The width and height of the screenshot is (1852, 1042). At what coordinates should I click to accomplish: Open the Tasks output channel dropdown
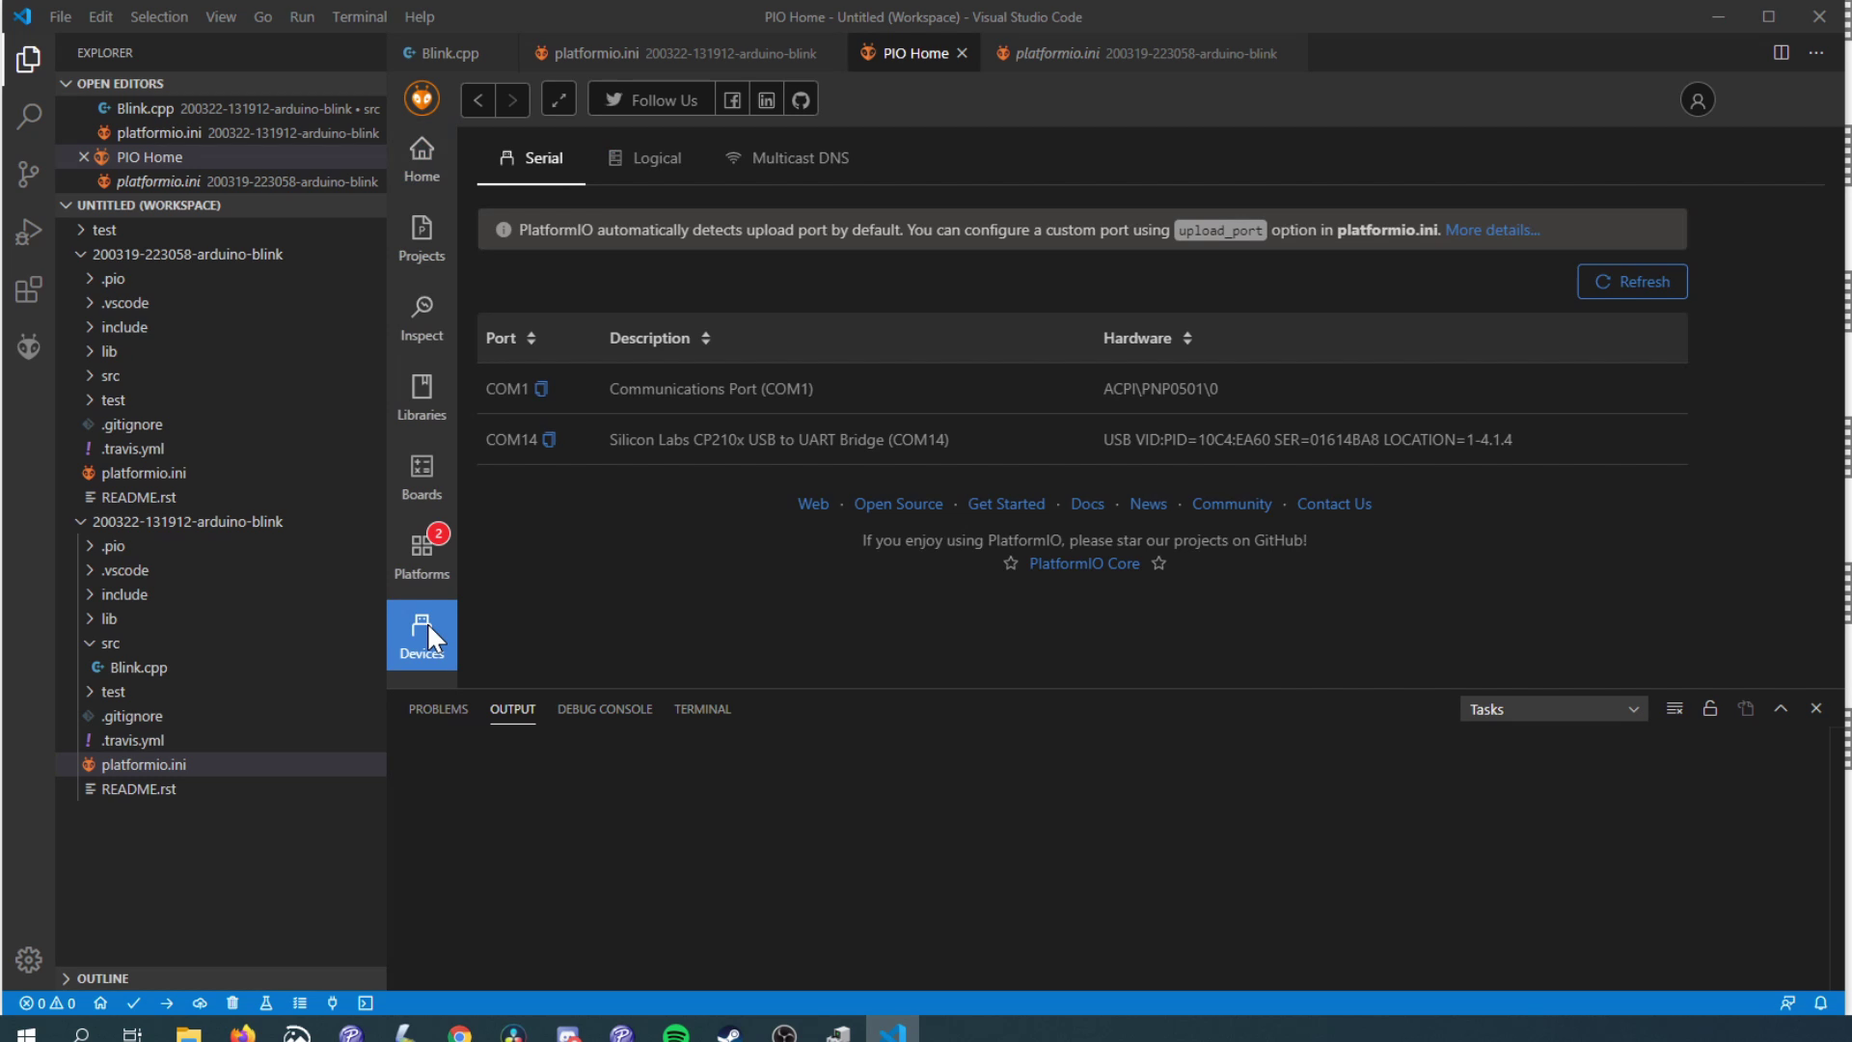[1553, 709]
